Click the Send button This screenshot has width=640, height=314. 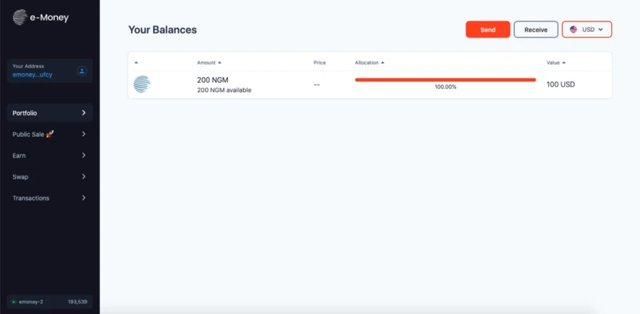click(x=488, y=30)
